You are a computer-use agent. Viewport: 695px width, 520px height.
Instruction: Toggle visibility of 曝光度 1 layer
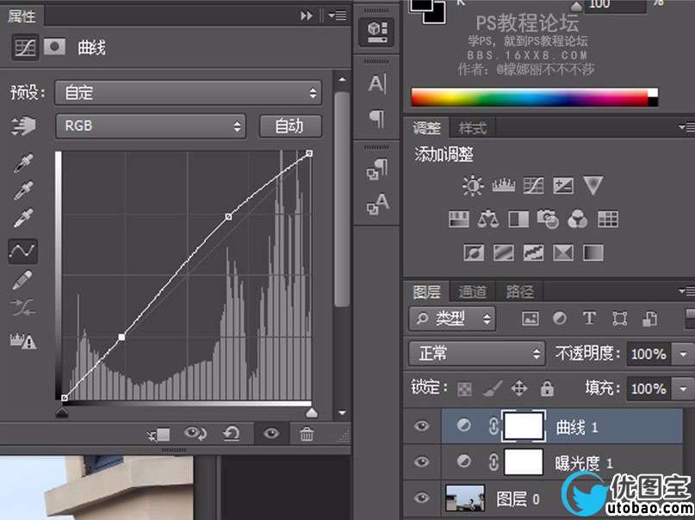(x=421, y=462)
